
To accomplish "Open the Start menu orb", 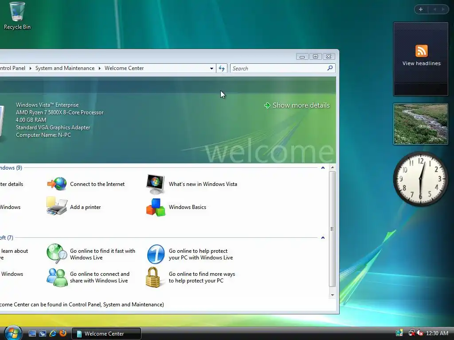I will (x=13, y=333).
